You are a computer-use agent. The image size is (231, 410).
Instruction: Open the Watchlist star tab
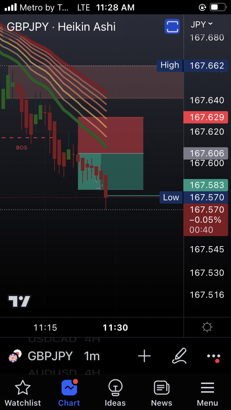pyautogui.click(x=23, y=393)
